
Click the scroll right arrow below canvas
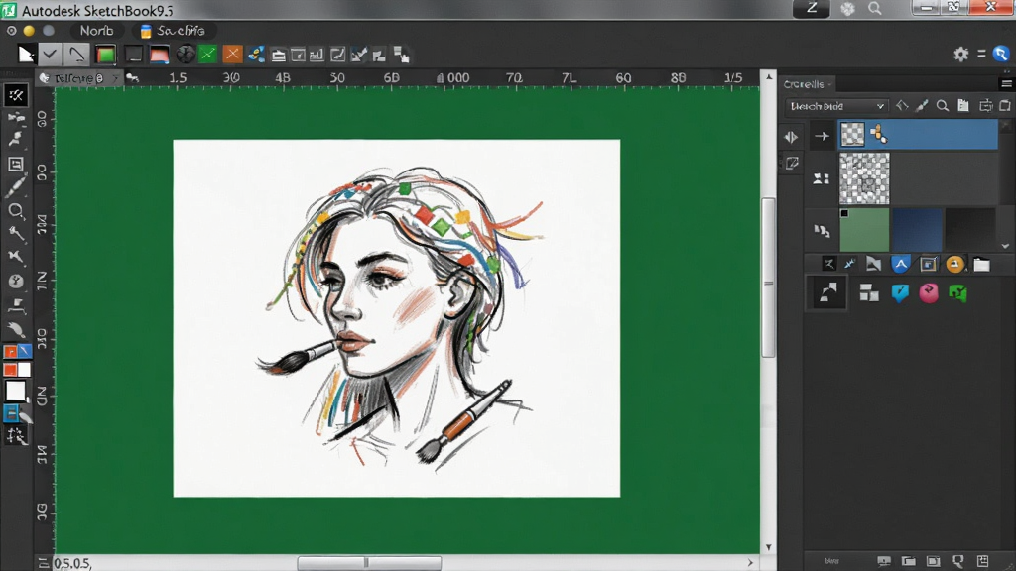[x=750, y=563]
